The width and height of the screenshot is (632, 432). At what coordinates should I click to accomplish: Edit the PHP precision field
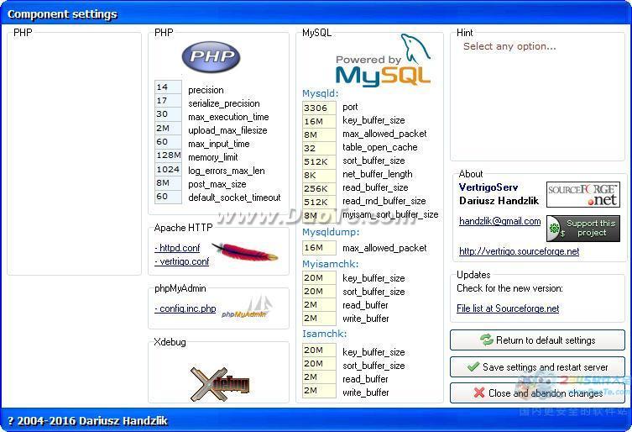[x=168, y=87]
